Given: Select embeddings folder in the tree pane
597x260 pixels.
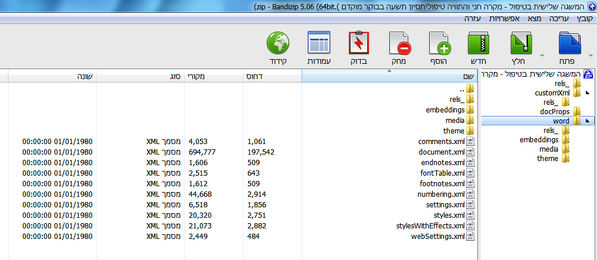Looking at the screenshot, I should coord(544,140).
